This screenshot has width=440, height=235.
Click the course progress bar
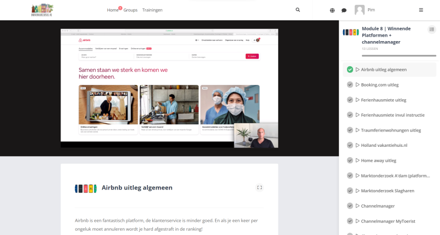pos(399,56)
